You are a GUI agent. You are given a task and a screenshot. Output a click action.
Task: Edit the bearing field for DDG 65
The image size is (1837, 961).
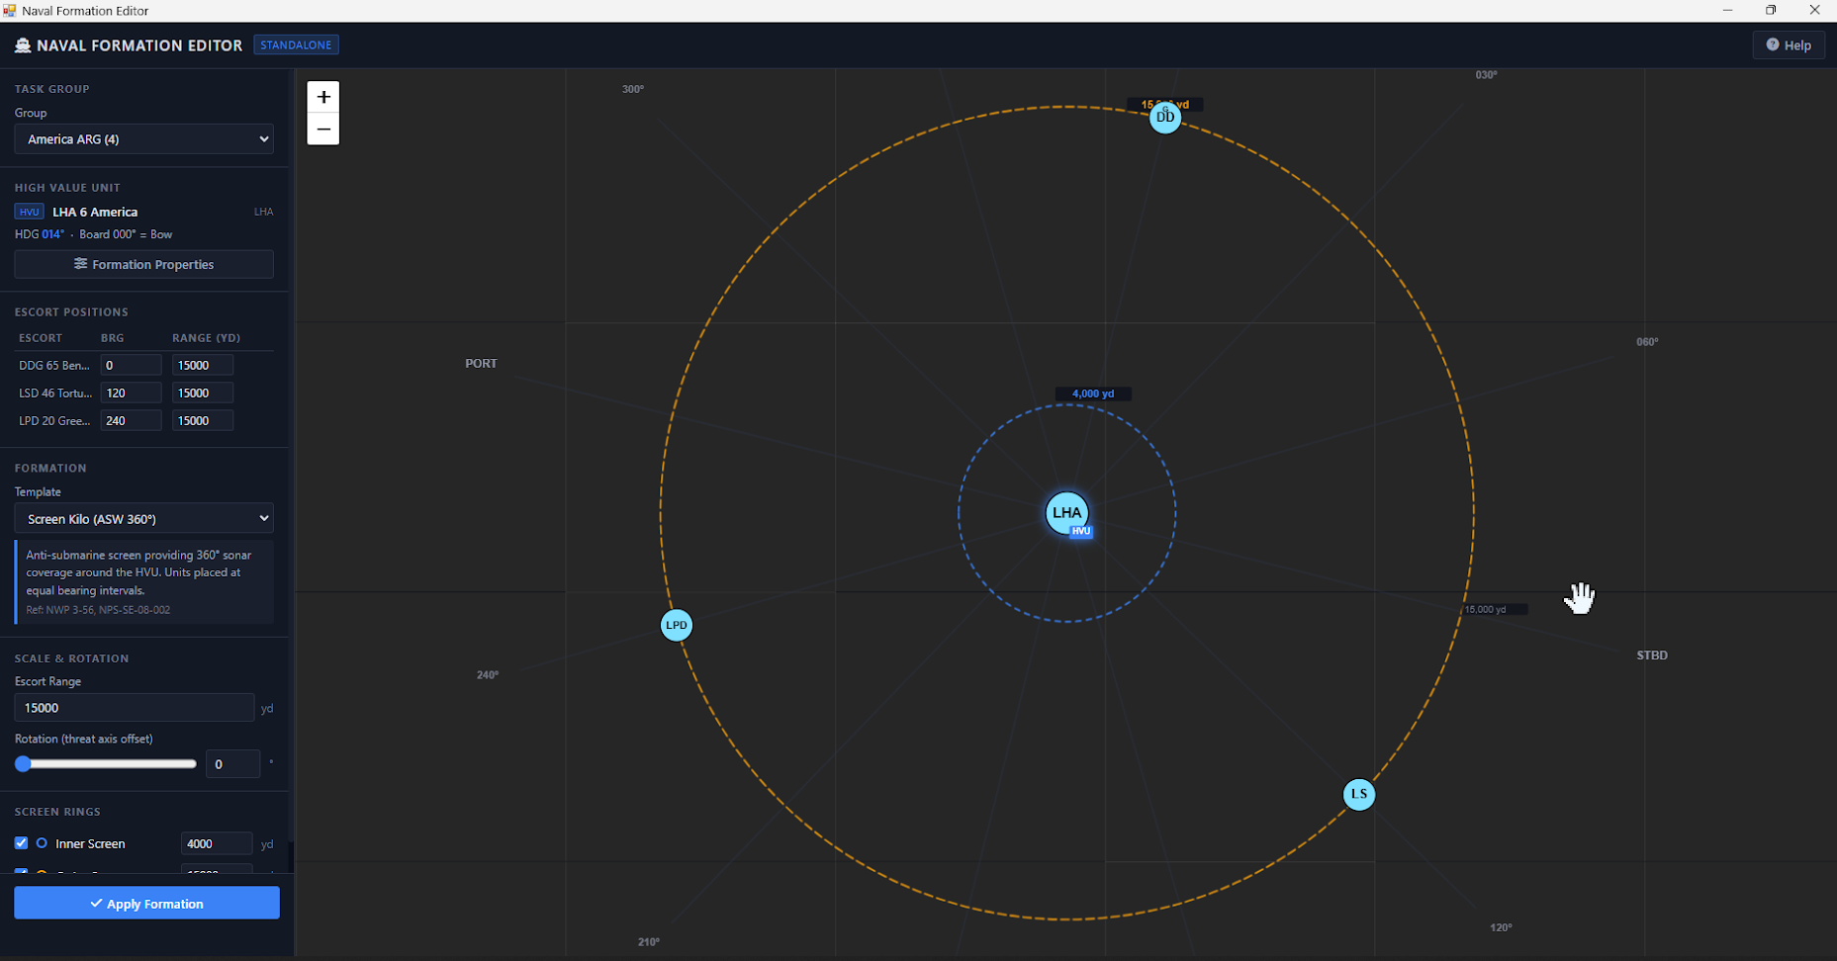(x=131, y=366)
